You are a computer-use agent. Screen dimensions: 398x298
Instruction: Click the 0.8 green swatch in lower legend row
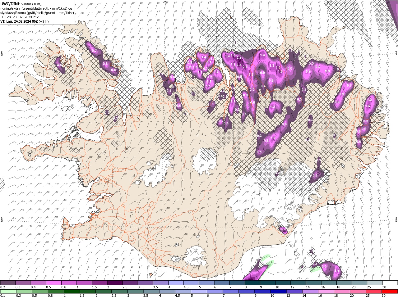point(56,291)
